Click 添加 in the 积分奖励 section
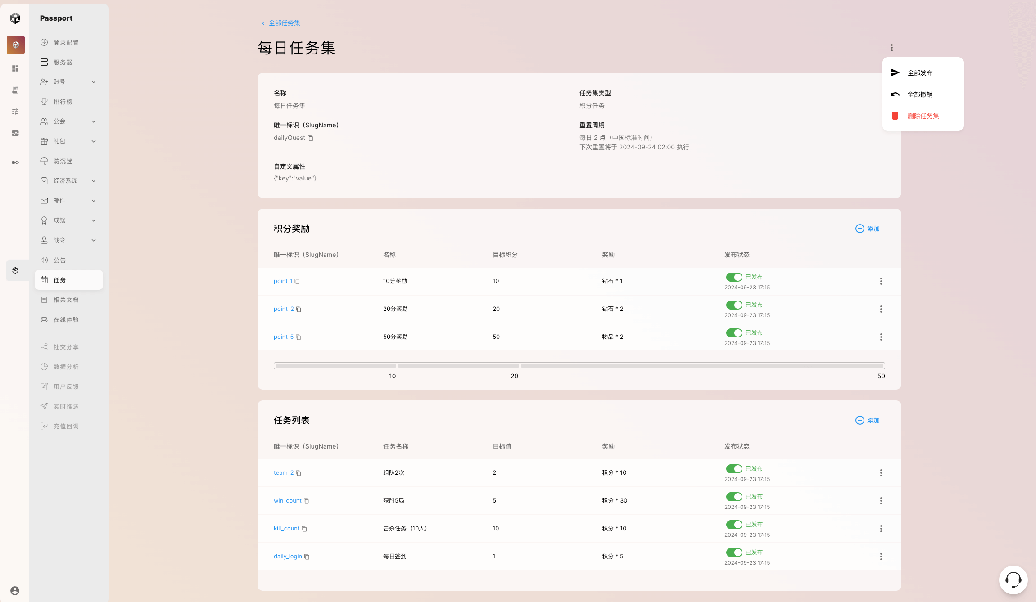The image size is (1036, 602). [867, 229]
